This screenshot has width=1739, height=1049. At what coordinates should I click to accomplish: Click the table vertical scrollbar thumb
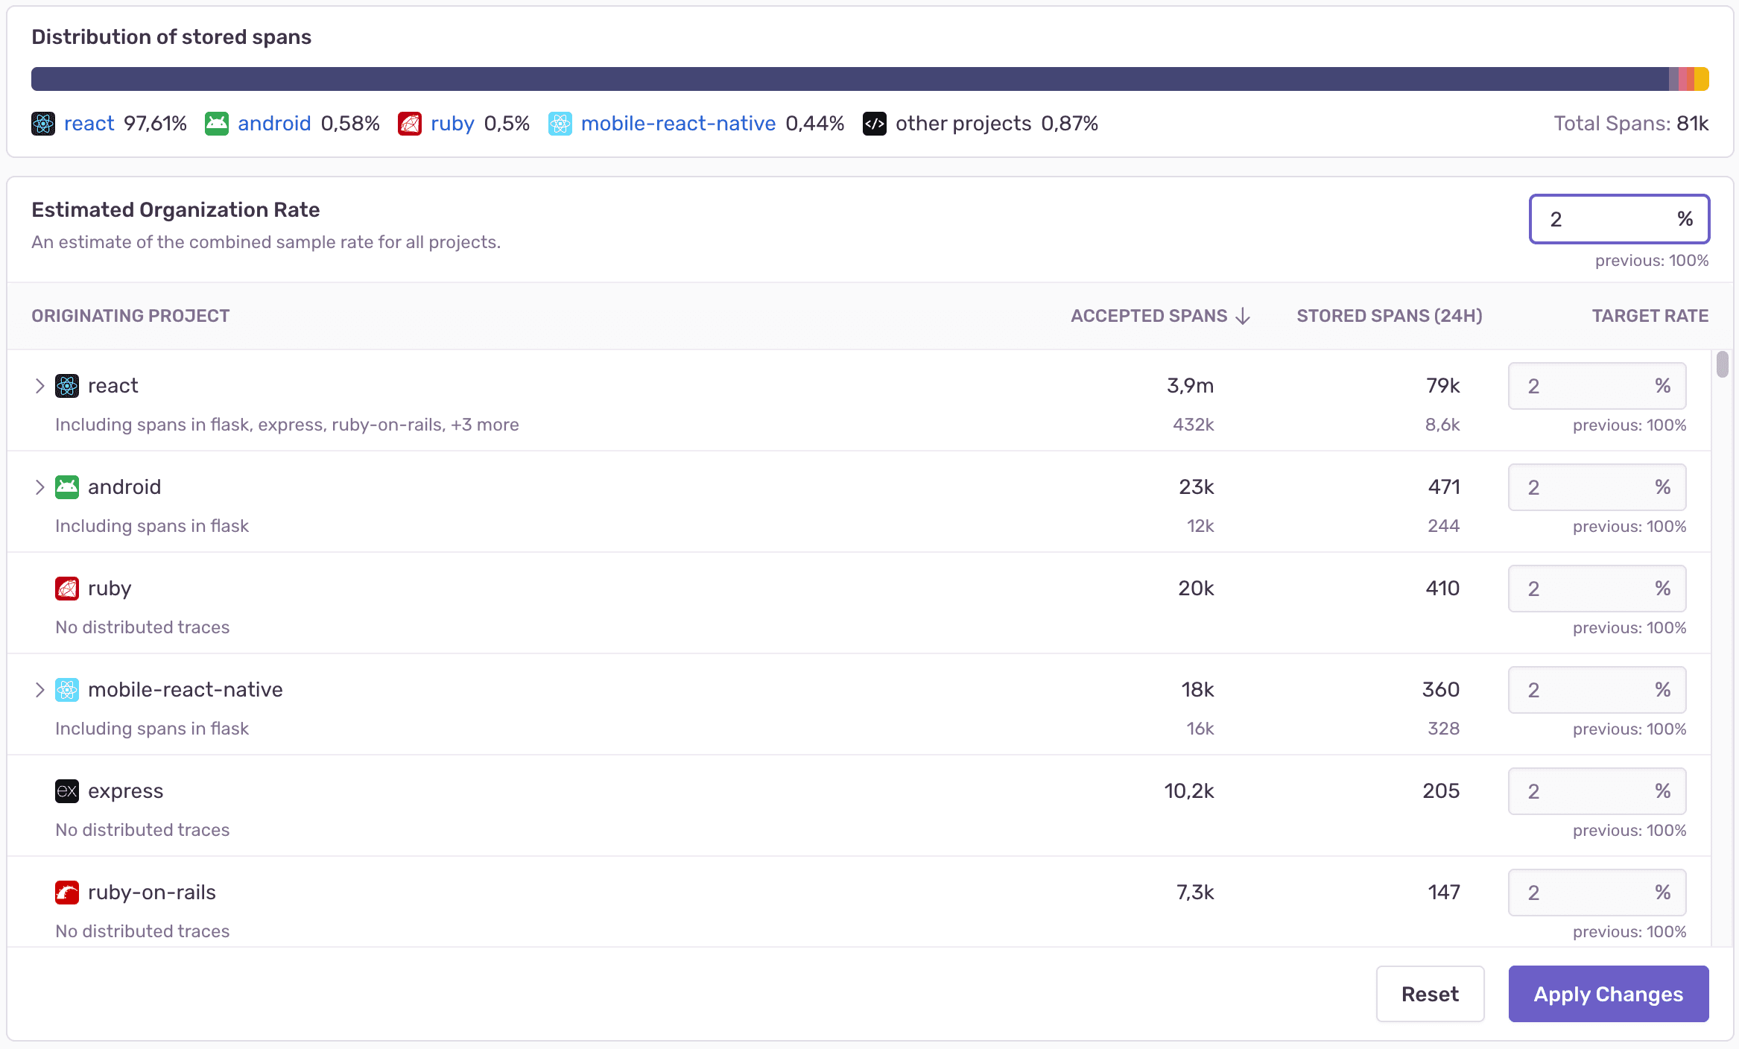click(x=1722, y=364)
